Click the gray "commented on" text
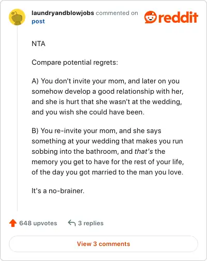The image size is (207, 261). point(117,13)
